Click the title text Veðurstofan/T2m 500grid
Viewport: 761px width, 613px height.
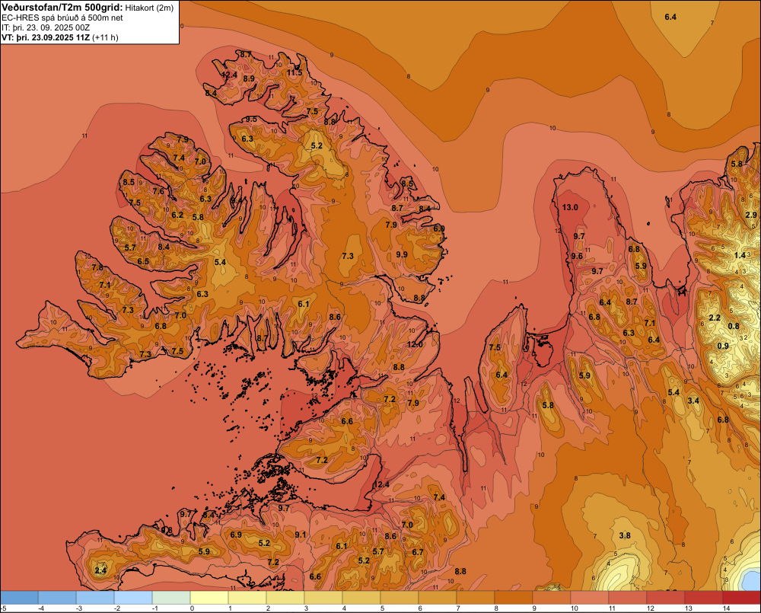point(62,8)
